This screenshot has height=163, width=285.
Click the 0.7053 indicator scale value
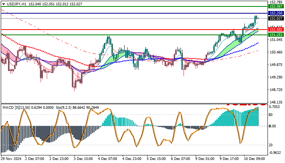pos(274,107)
